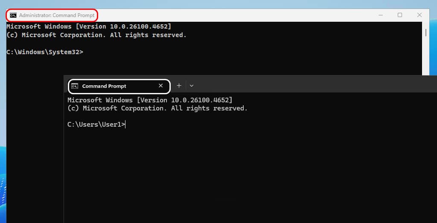Click the scrollbar thumb in Administrator Command Prompt
The height and width of the screenshot is (223, 437).
425,32
